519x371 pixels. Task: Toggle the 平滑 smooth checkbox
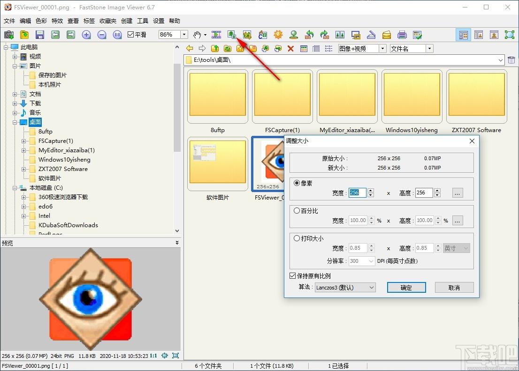click(x=130, y=35)
